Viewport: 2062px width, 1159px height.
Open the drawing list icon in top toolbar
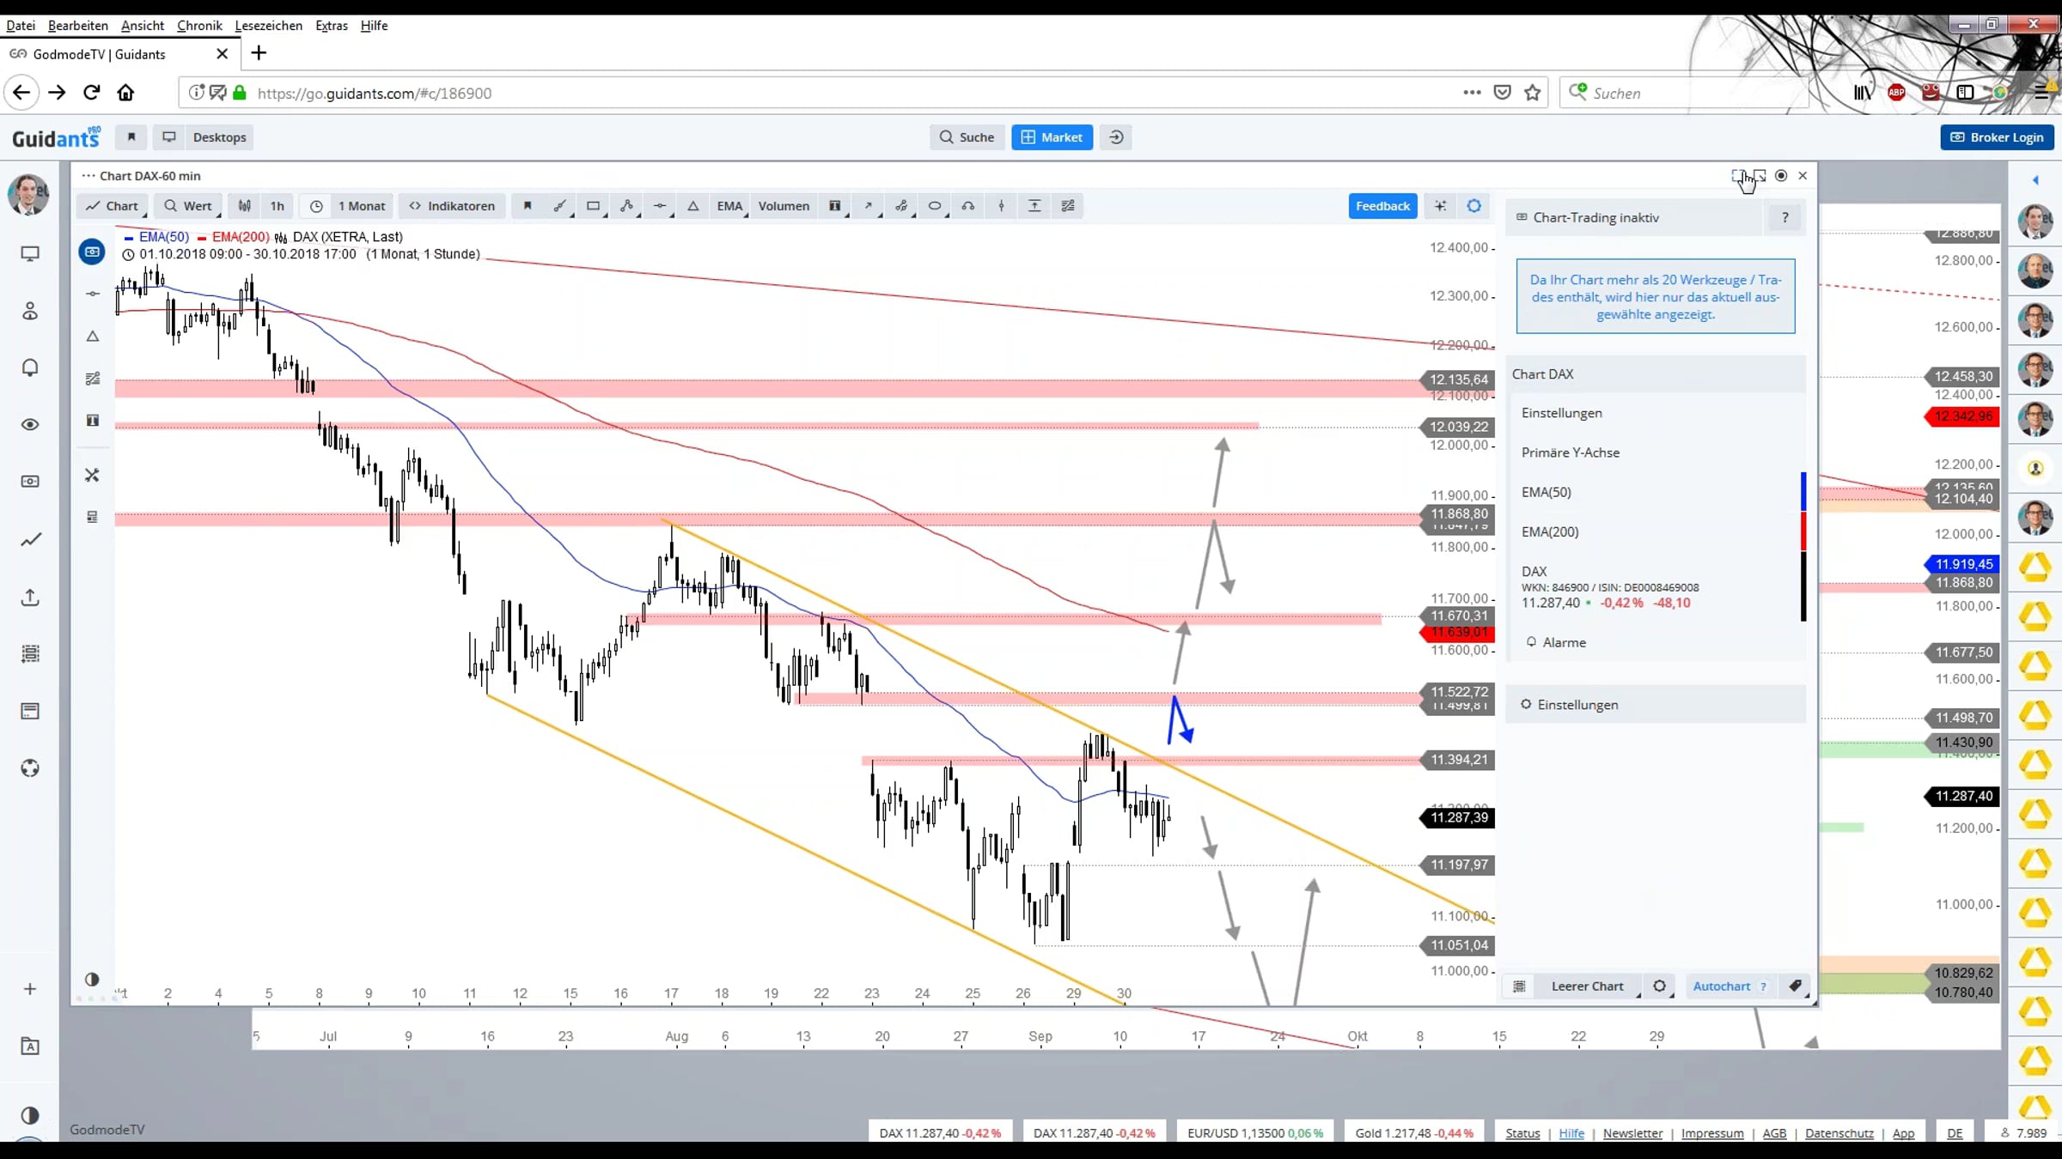pyautogui.click(x=1068, y=206)
